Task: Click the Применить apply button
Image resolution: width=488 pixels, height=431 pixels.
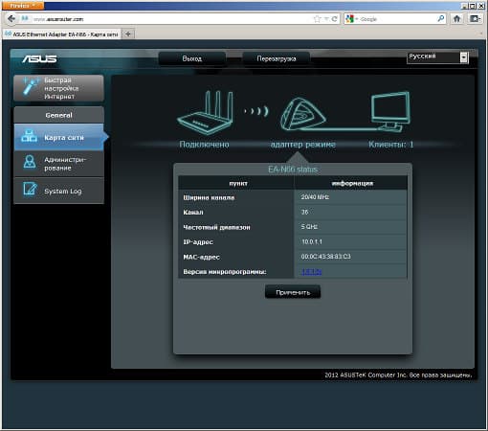Action: (x=293, y=292)
